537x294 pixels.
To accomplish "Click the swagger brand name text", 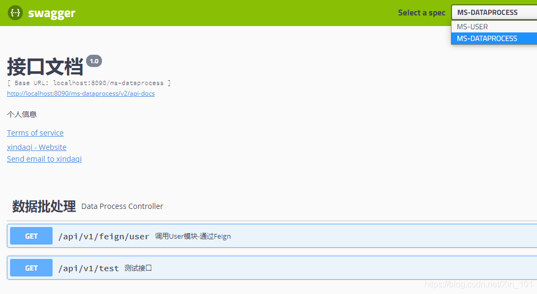I will tap(52, 13).
